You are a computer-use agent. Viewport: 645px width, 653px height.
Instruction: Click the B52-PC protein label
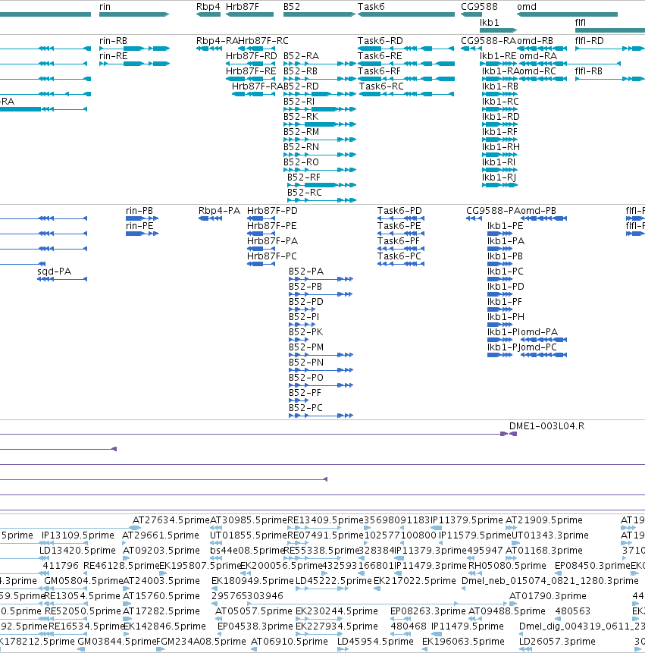click(x=306, y=408)
